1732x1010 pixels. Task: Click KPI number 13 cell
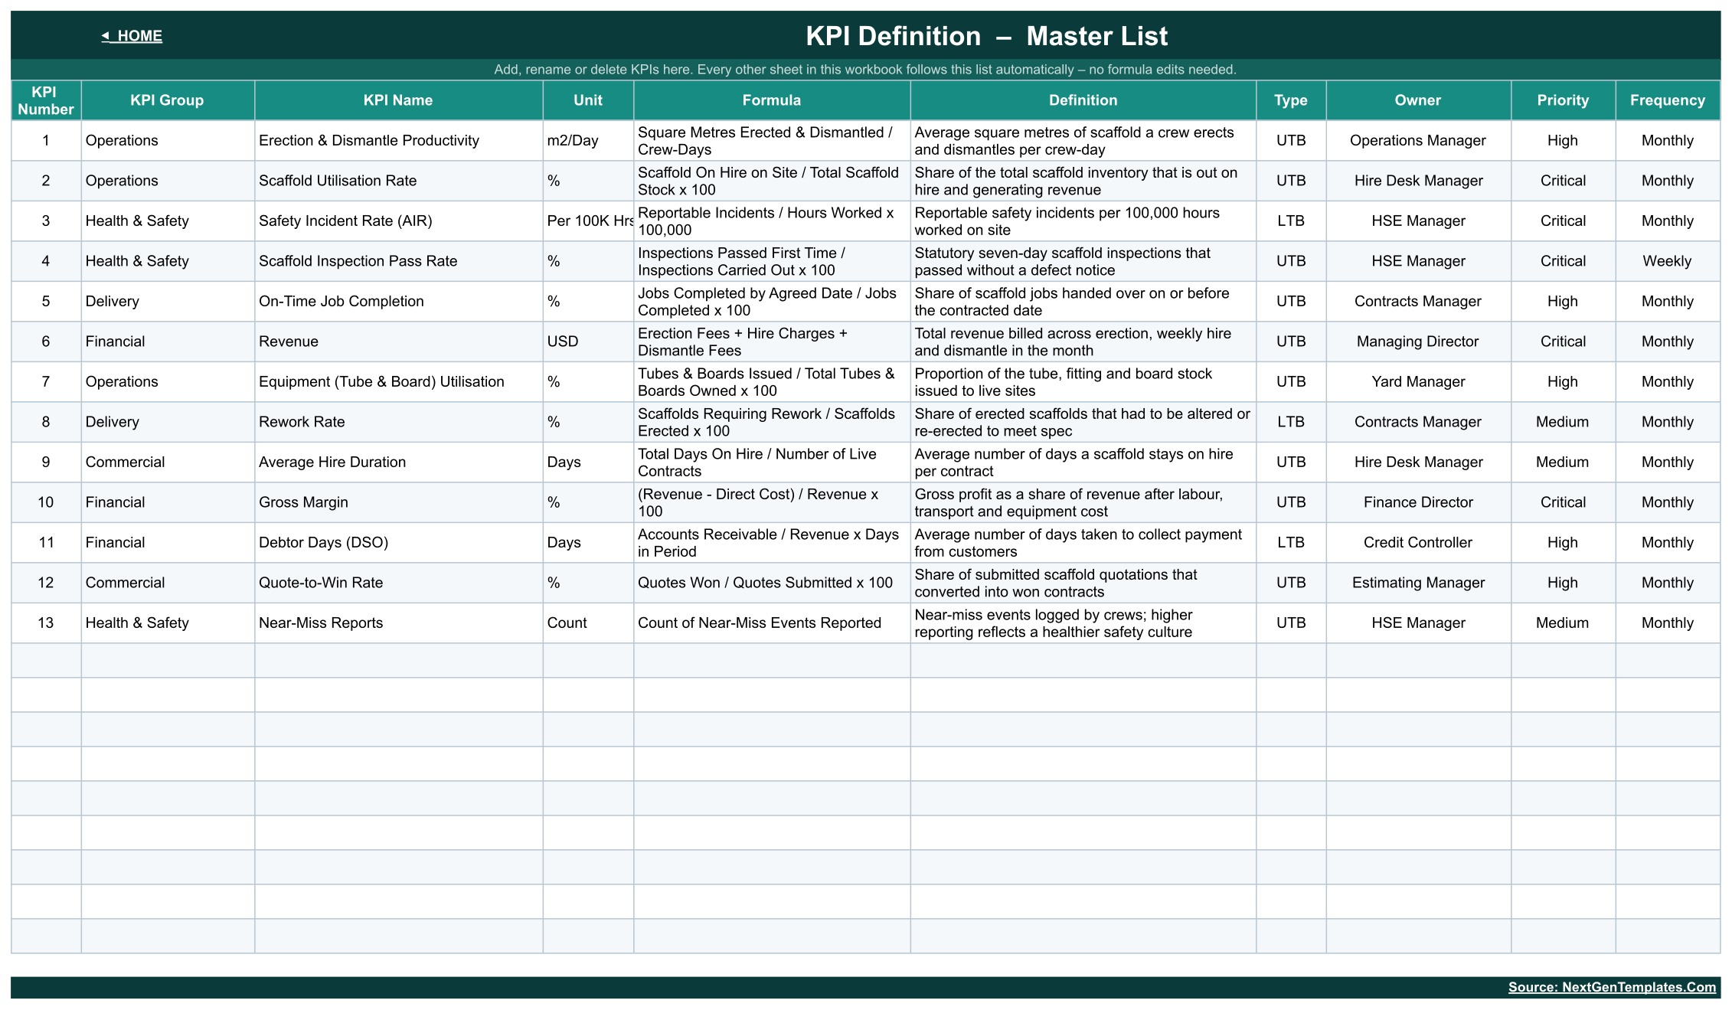point(46,623)
